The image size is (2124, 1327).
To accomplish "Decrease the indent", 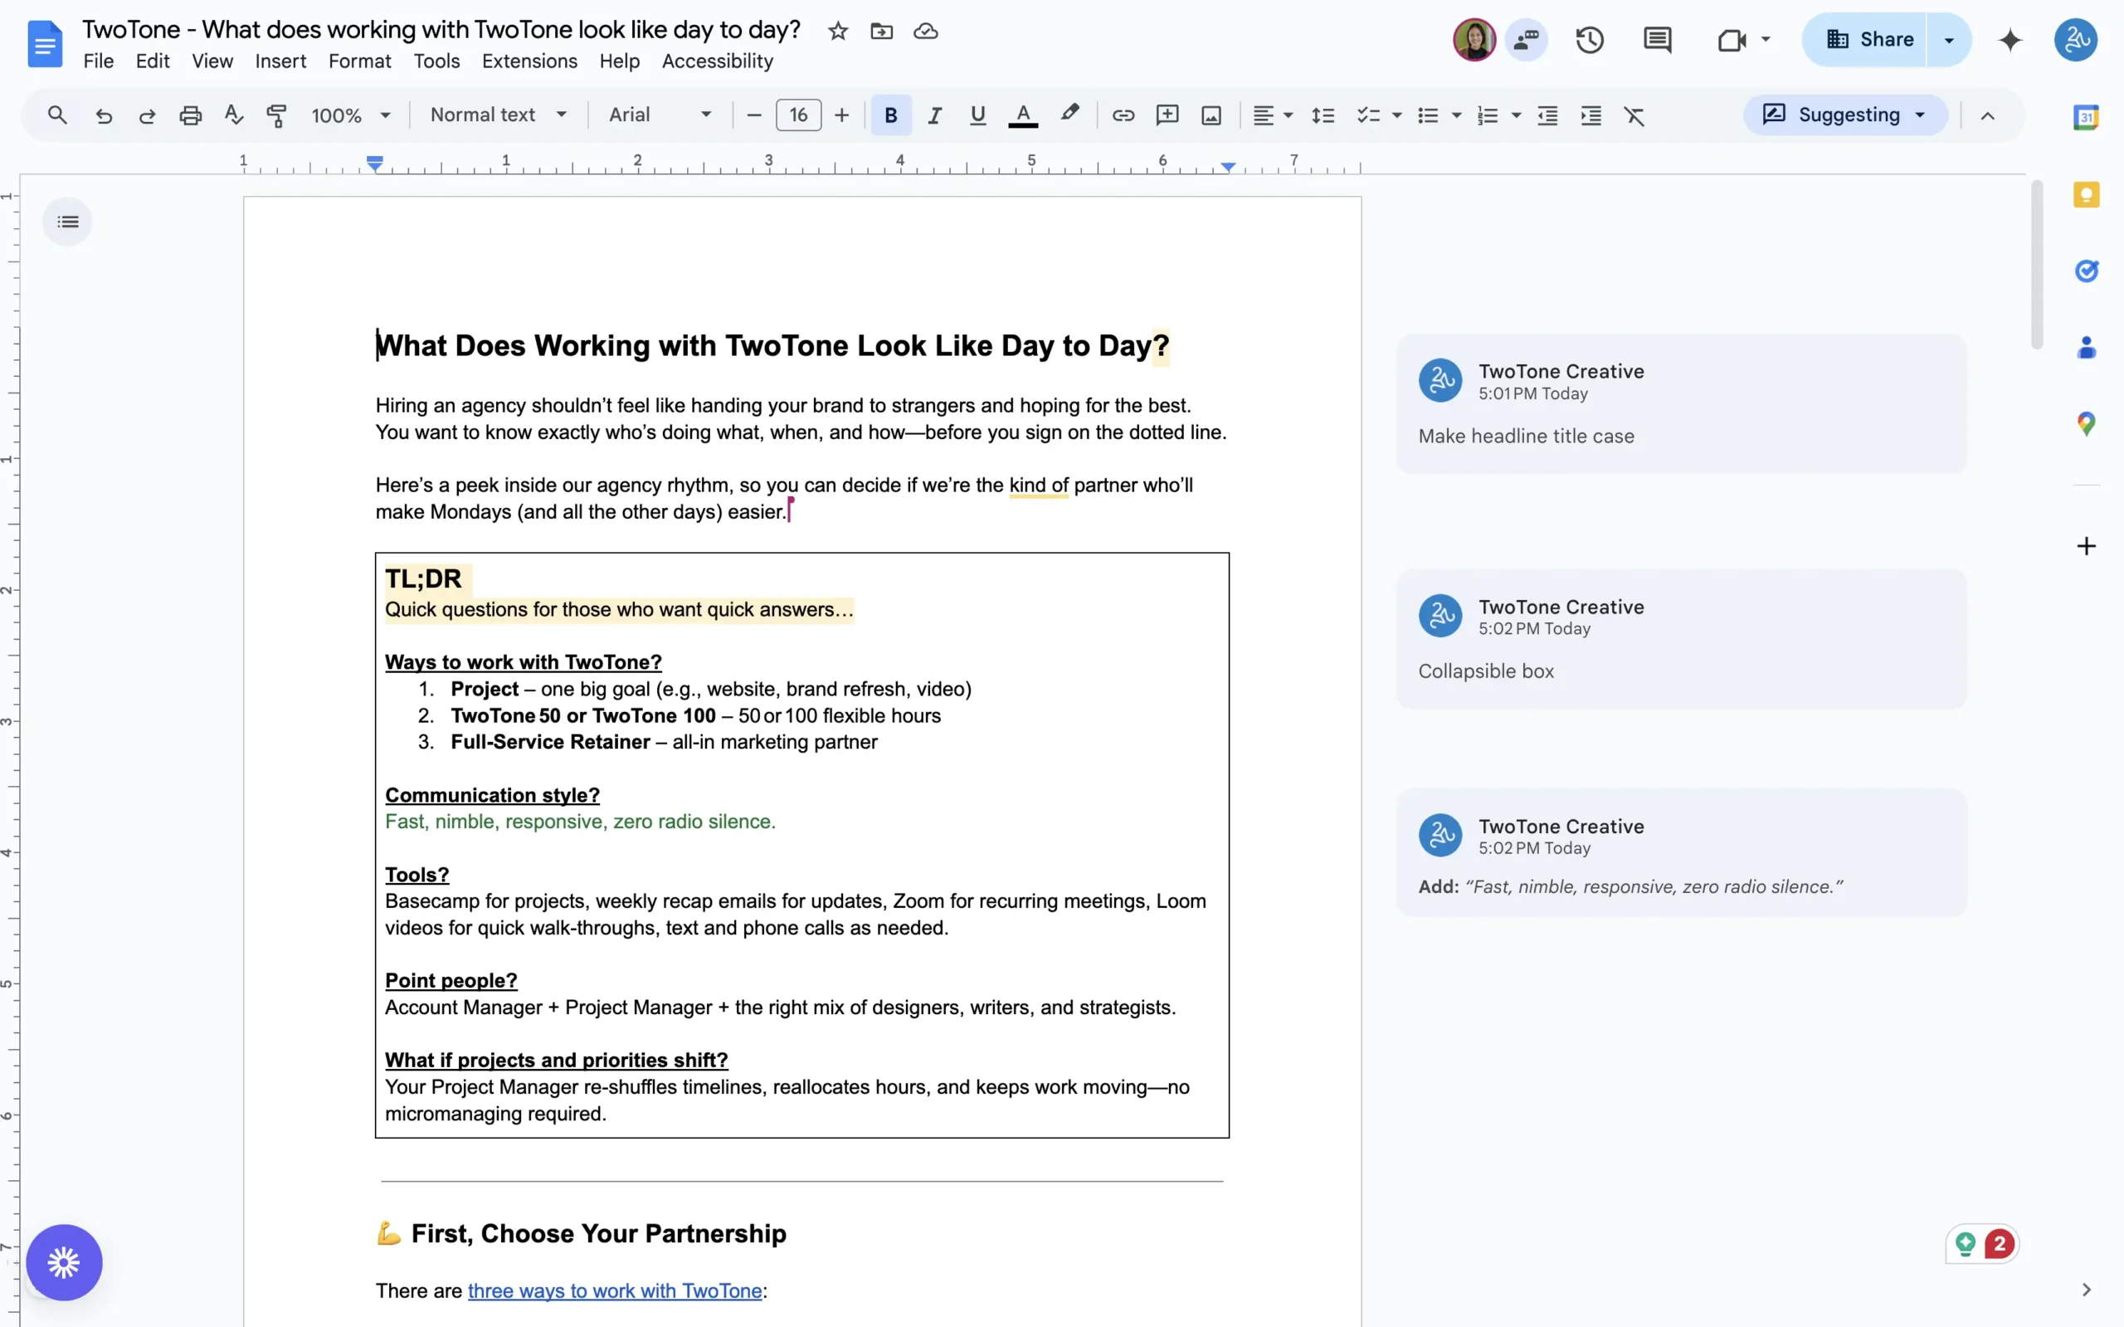I will pyautogui.click(x=1547, y=115).
